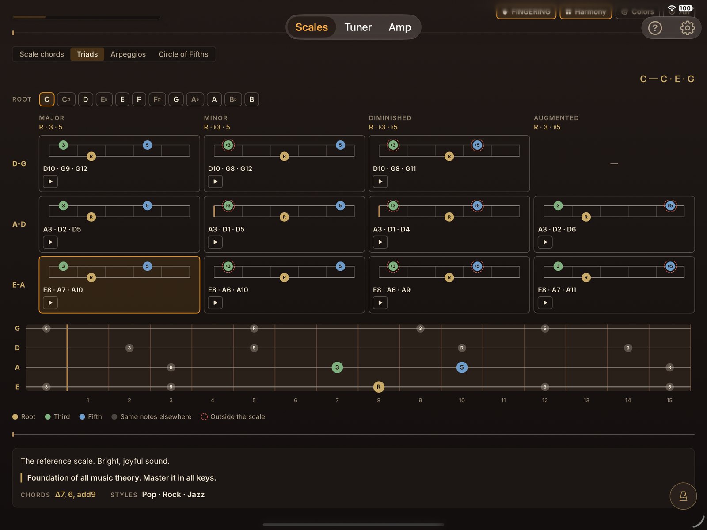Select the active Triads tab
The image size is (707, 530).
point(87,54)
